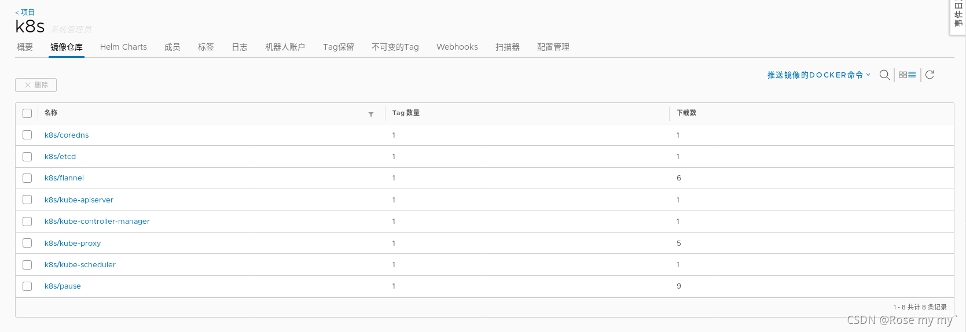Viewport: 966px width, 332px height.
Task: Open k8s/kube-scheduler repository link
Action: coord(80,265)
